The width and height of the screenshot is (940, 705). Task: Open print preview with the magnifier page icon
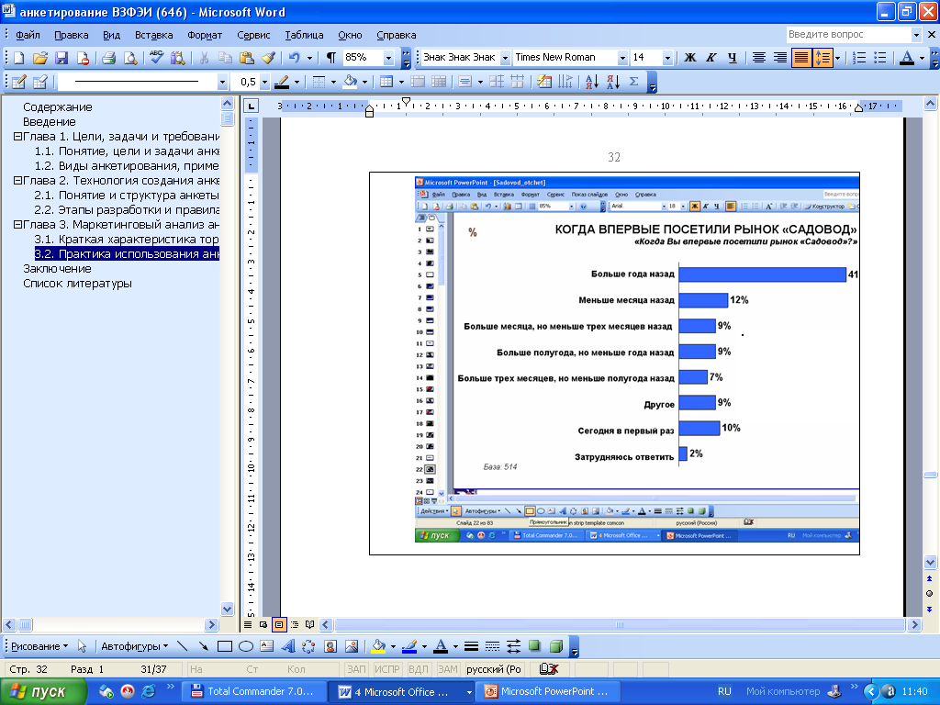[x=130, y=58]
